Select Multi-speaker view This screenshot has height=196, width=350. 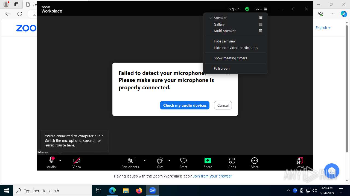tap(235, 31)
